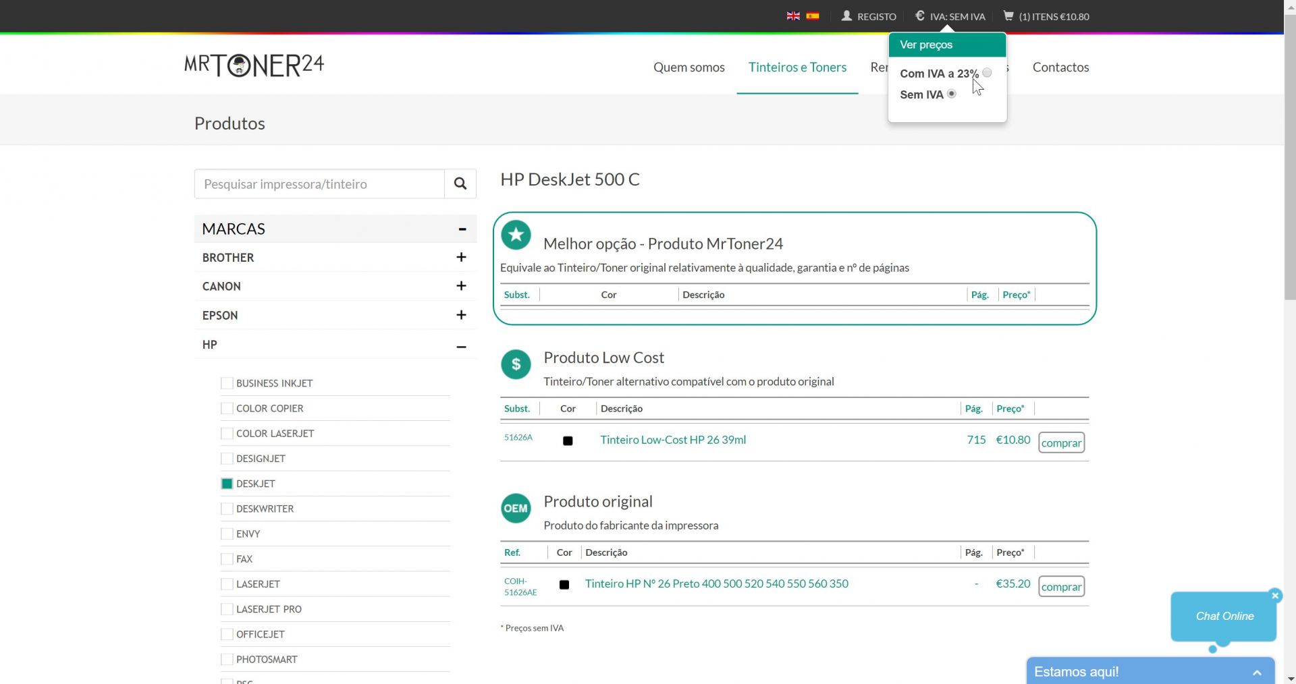Switch language with the Spanish flag
This screenshot has height=684, width=1296.
(x=813, y=16)
